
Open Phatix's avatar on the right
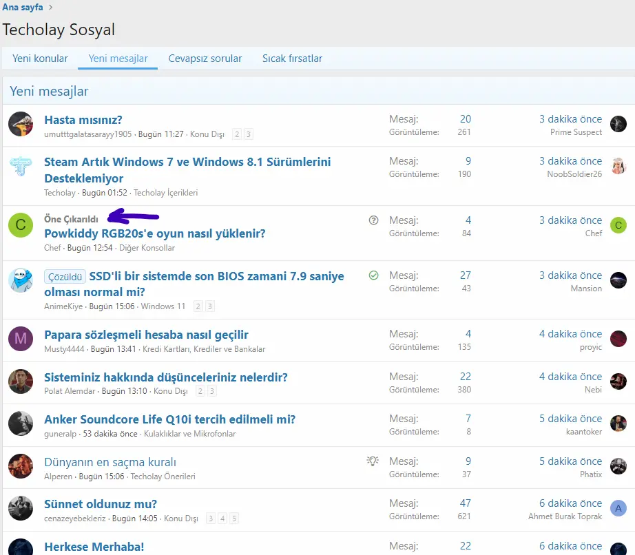[x=618, y=466]
